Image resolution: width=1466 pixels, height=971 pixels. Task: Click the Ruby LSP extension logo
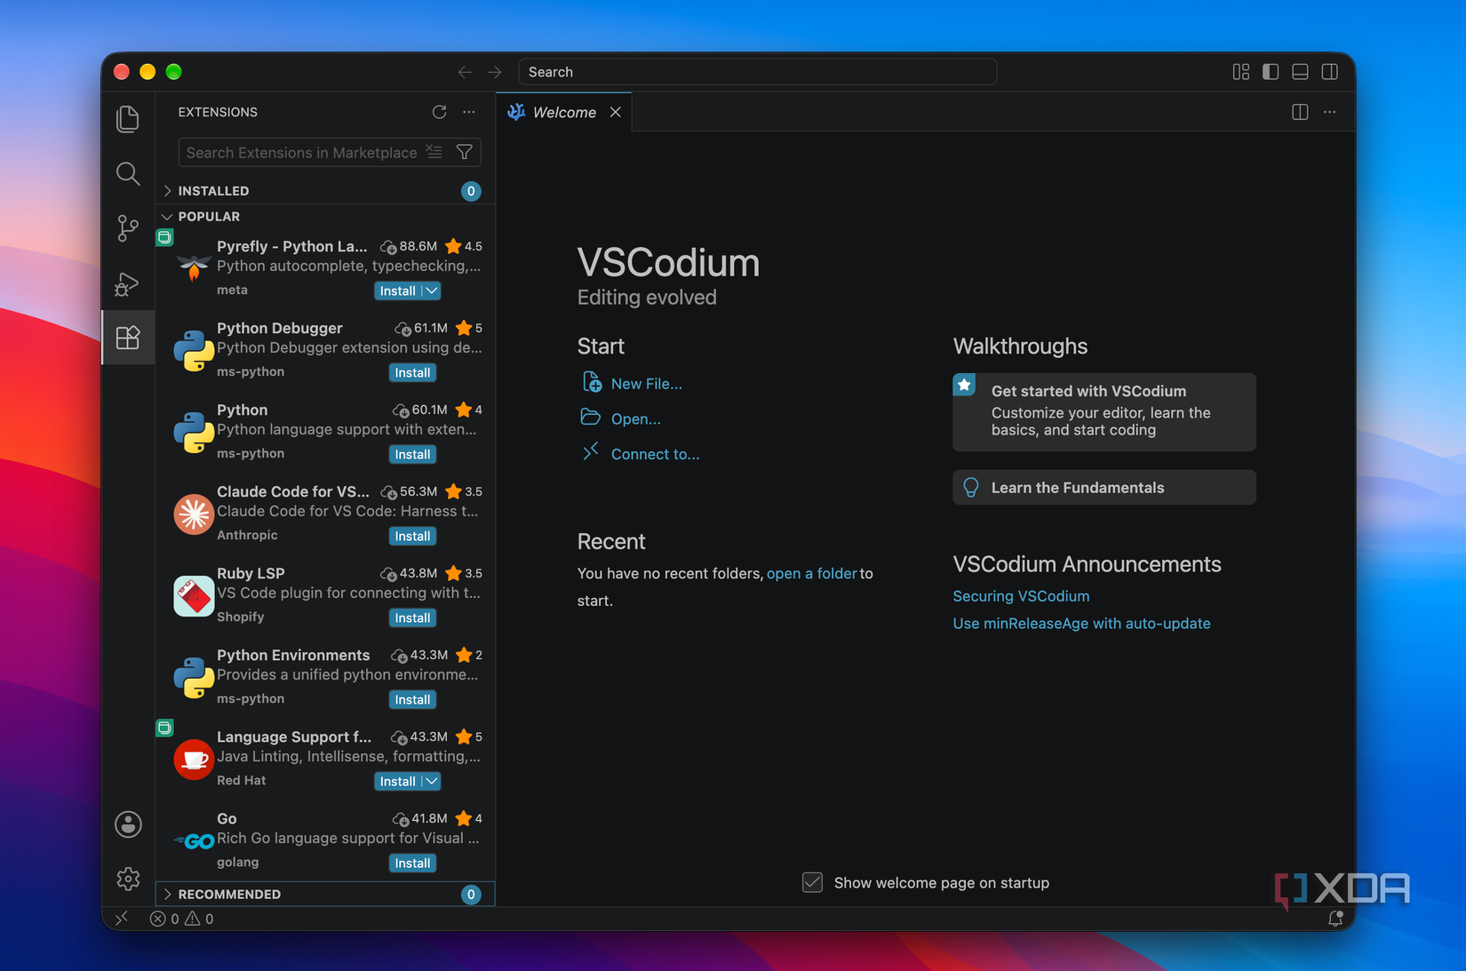click(193, 596)
